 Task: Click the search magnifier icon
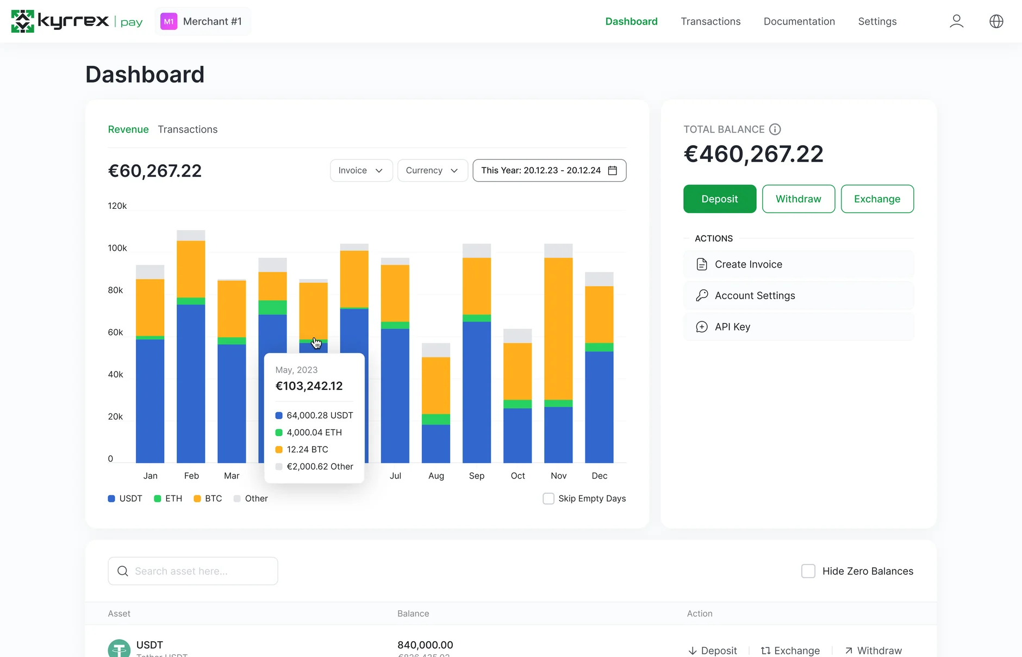pos(123,571)
